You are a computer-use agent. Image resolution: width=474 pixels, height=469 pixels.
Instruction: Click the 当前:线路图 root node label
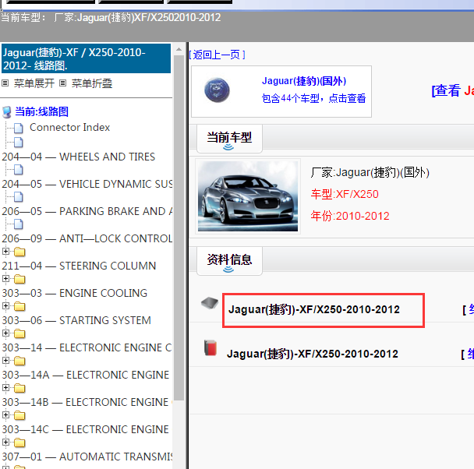42,111
